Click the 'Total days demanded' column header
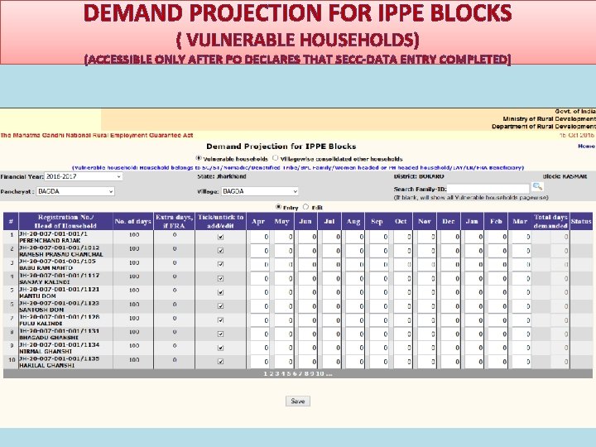This screenshot has height=447, width=596. coord(550,221)
